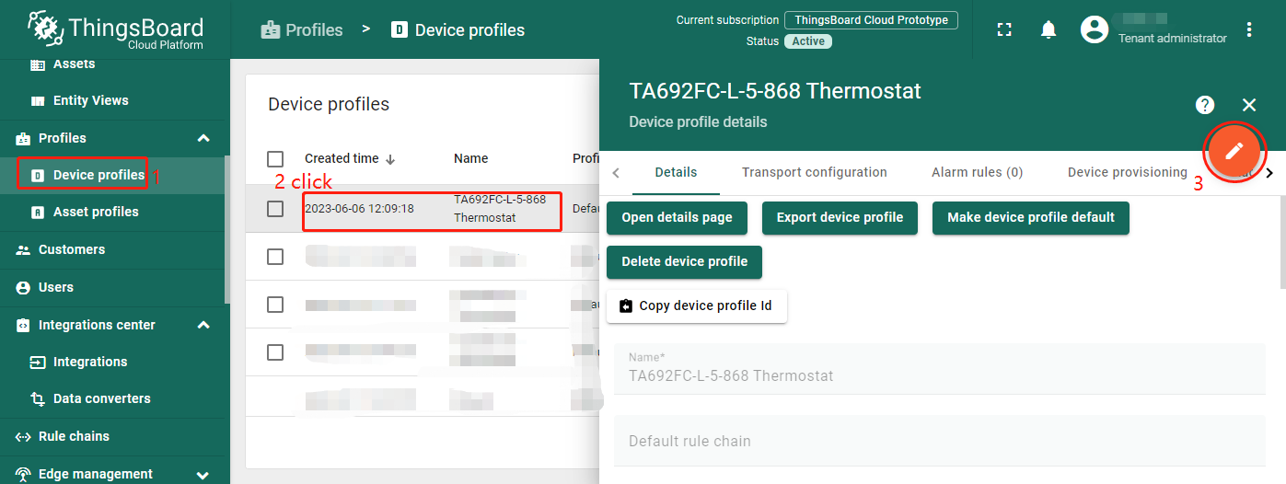Click Make device profile default button
The image size is (1286, 484).
pos(1031,218)
